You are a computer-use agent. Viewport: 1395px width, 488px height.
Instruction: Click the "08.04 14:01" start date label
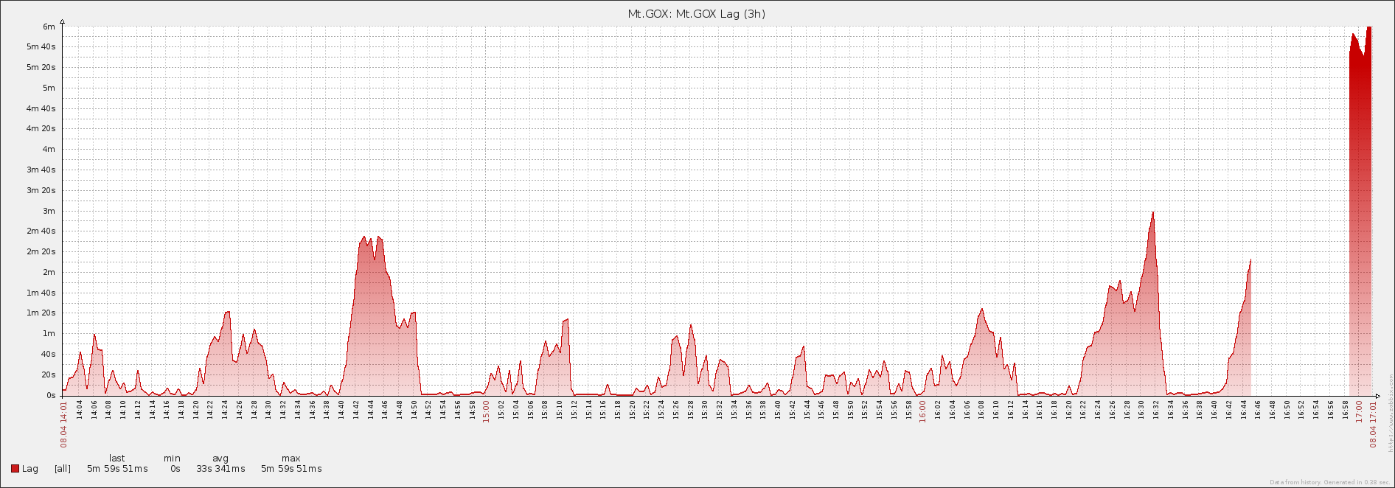pos(64,424)
